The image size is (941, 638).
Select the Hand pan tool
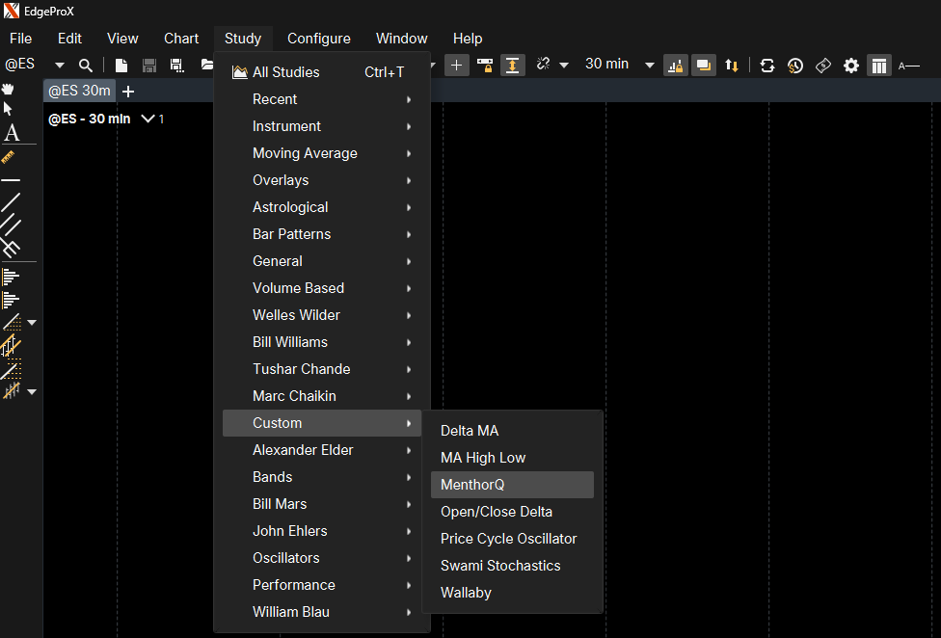pyautogui.click(x=10, y=90)
